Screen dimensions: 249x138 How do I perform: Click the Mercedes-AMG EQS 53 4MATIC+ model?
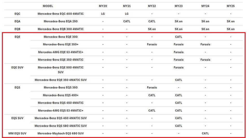(61, 111)
